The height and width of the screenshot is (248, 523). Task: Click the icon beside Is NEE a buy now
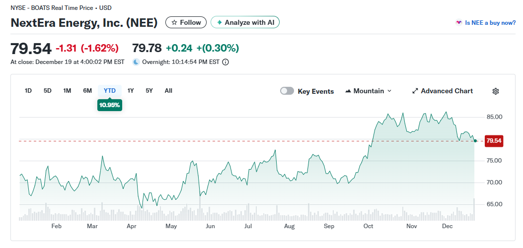(x=459, y=23)
